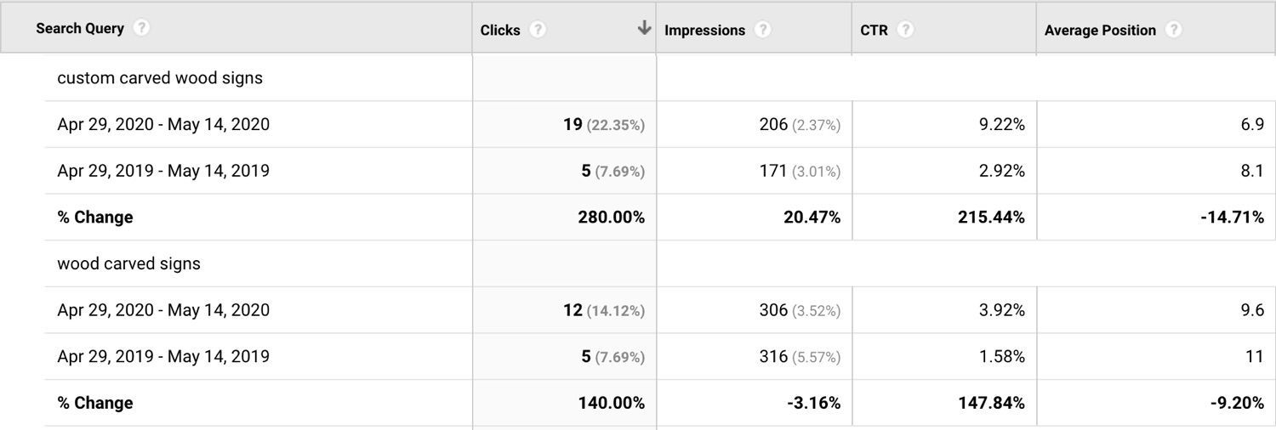Select the 'custom carved wood signs' query
This screenshot has width=1276, height=430.
[x=160, y=78]
